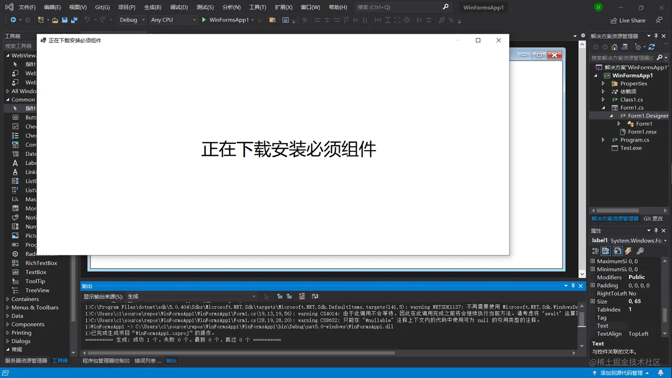Open the 生成(B) menu
The image size is (672, 378).
pos(153,7)
